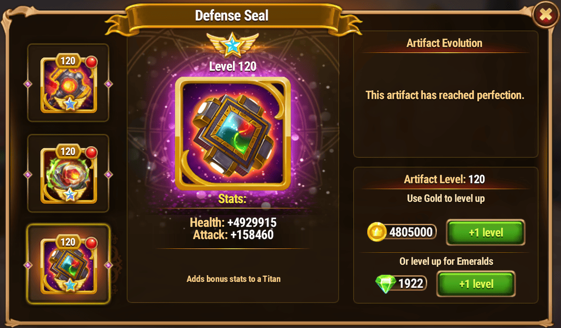Click the Artifact Evolution panel header
The image size is (561, 328).
[x=444, y=43]
